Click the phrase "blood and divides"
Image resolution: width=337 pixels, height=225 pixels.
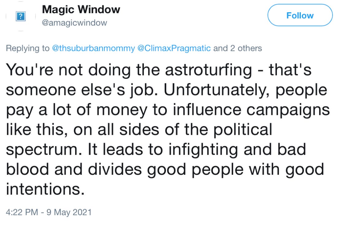[74, 169]
